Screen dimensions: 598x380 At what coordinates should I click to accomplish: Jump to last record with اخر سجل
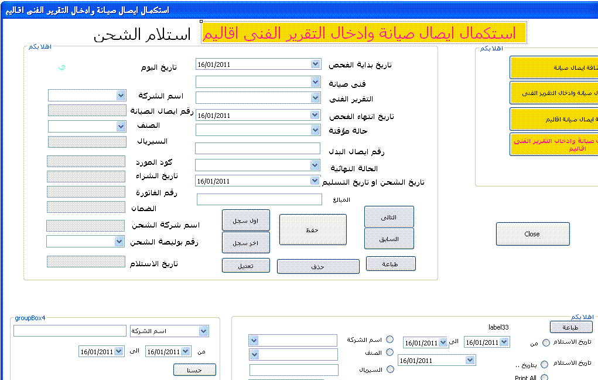tap(245, 243)
